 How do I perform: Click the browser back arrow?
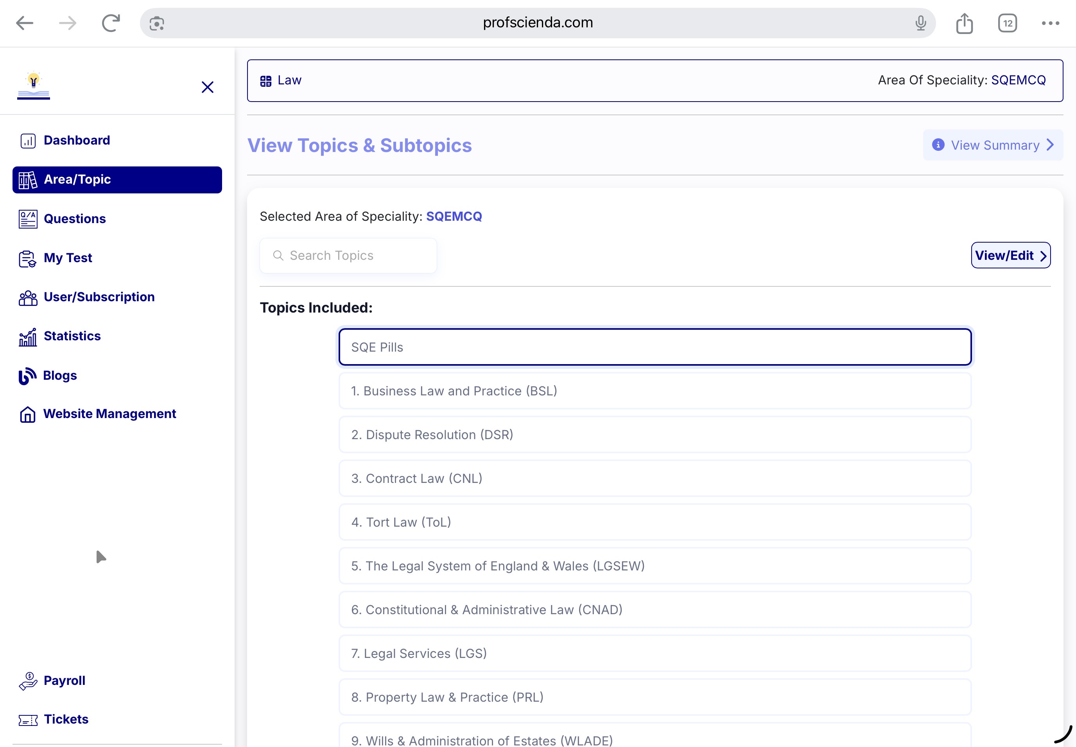point(24,23)
